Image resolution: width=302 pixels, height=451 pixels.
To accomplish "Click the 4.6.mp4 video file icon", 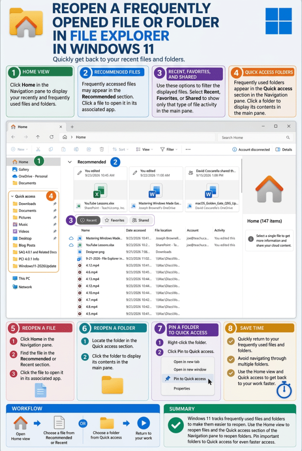I will click(x=80, y=272).
